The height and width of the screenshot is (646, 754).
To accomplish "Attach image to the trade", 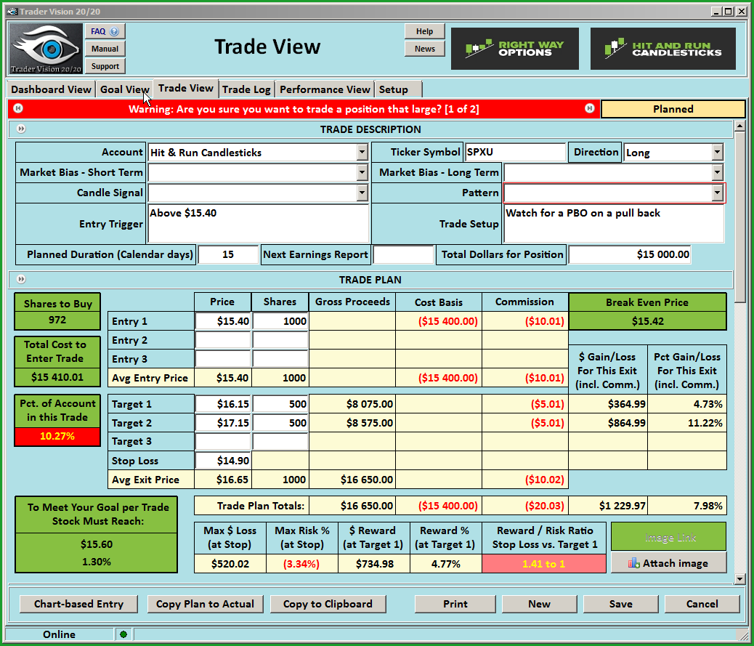I will pos(668,563).
